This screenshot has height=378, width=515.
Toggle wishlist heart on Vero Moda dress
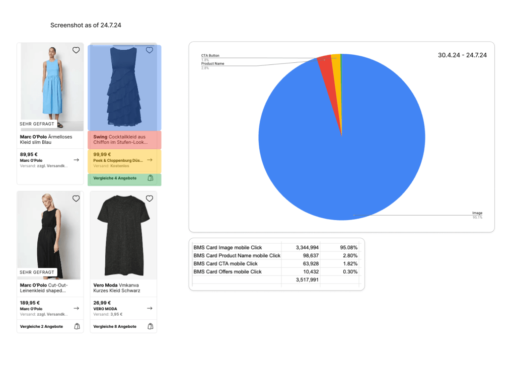[150, 199]
